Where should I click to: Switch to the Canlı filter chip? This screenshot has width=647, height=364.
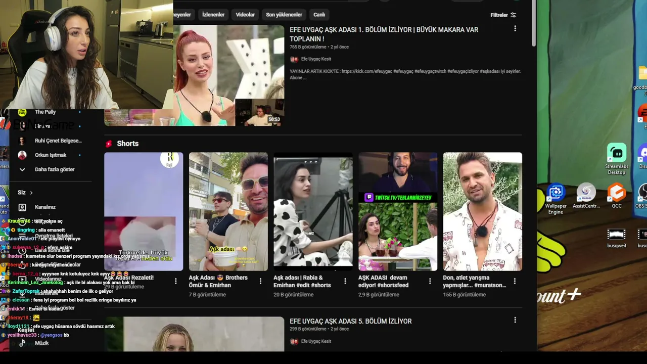pyautogui.click(x=319, y=15)
